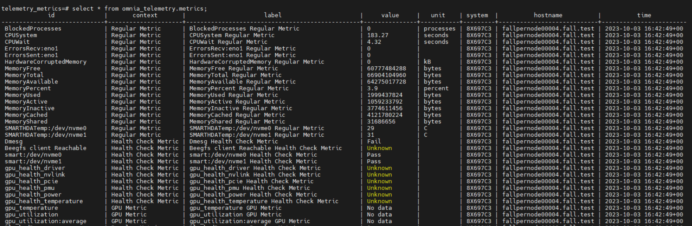The height and width of the screenshot is (226, 692).
Task: Select the HardwareCorruptedMemory id cell
Action: coord(45,62)
